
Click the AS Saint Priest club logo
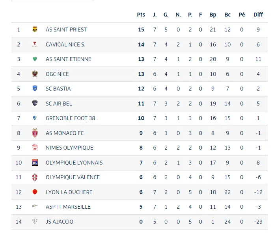pos(35,30)
